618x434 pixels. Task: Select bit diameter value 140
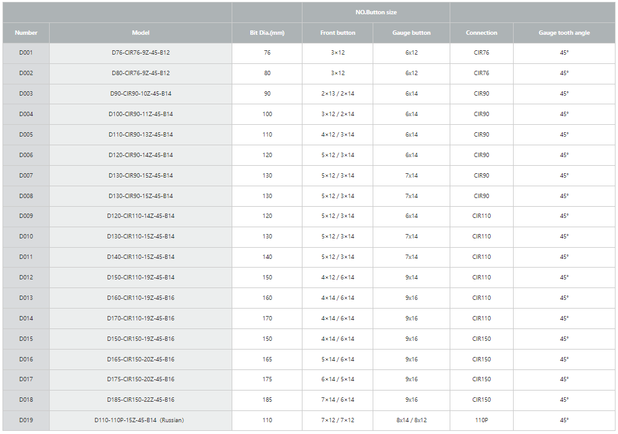pos(267,257)
